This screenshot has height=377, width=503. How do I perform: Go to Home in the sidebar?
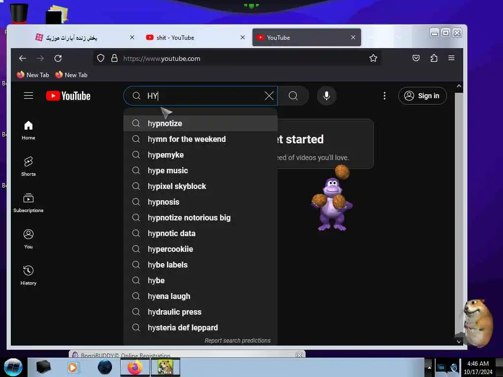pos(28,130)
